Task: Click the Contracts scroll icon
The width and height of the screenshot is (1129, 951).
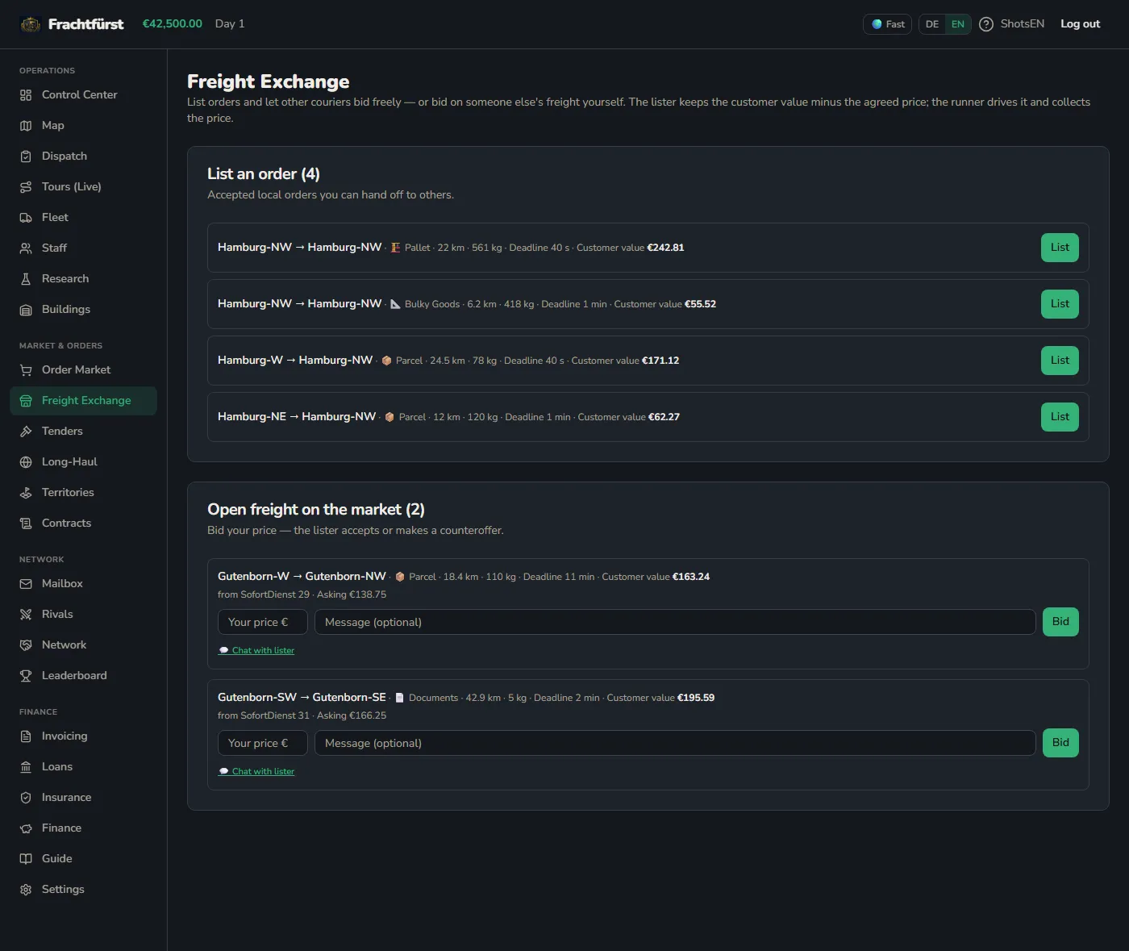Action: (x=26, y=523)
